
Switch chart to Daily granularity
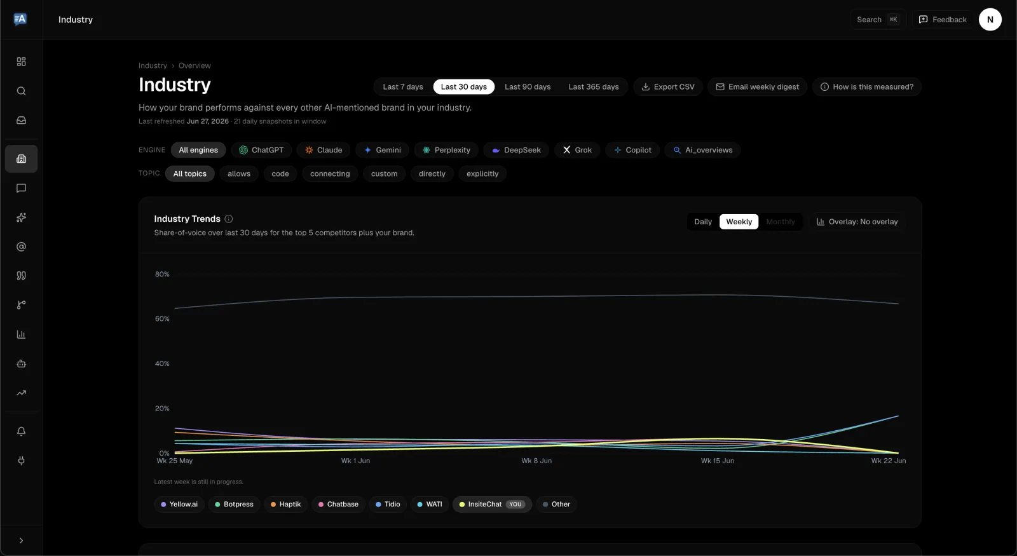(703, 222)
